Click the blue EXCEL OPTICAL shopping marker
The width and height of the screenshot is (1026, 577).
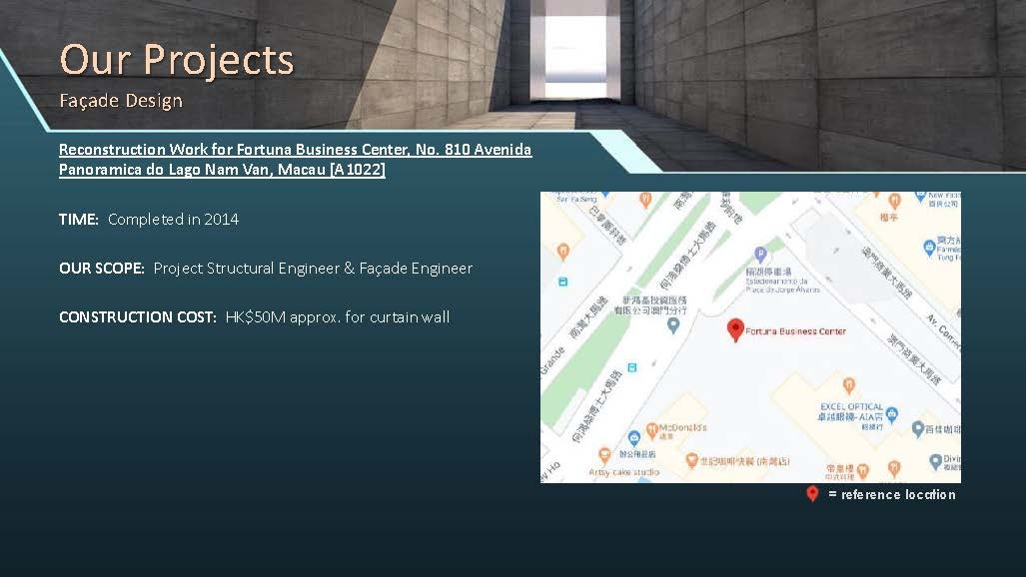pyautogui.click(x=892, y=414)
